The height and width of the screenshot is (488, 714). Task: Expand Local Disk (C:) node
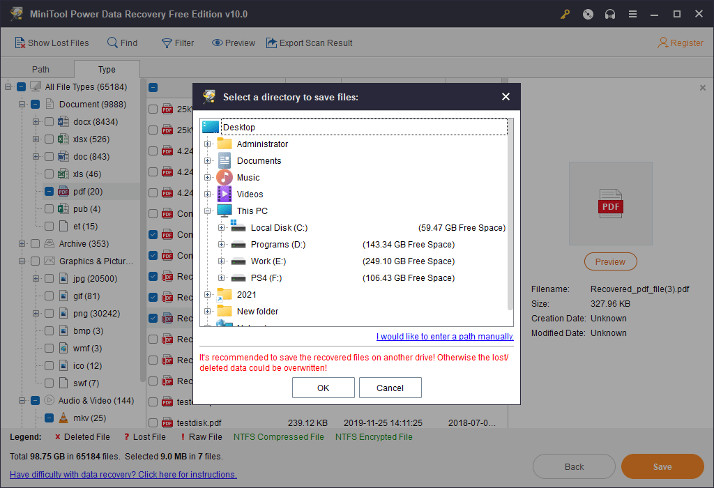click(x=221, y=227)
